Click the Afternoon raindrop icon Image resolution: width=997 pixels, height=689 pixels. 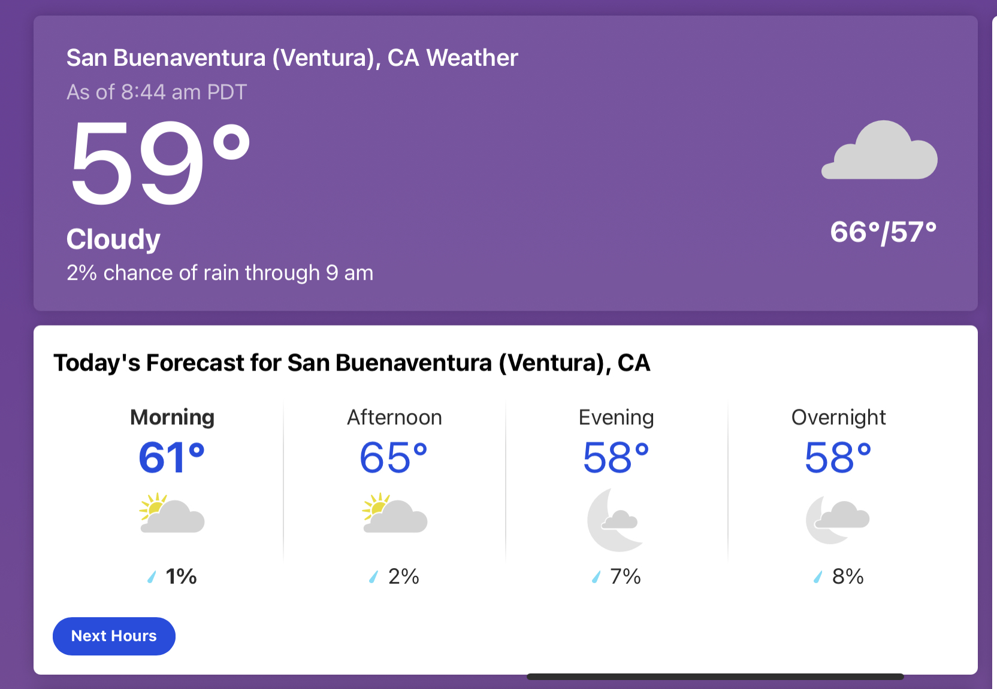point(373,577)
